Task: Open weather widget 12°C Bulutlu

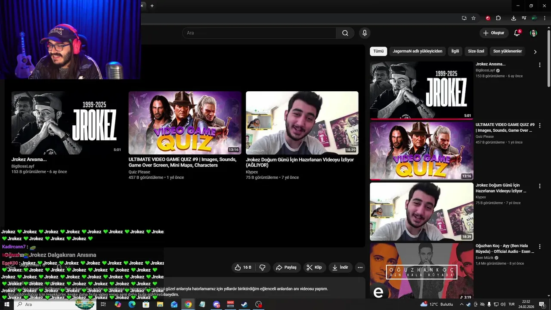Action: tap(437, 304)
